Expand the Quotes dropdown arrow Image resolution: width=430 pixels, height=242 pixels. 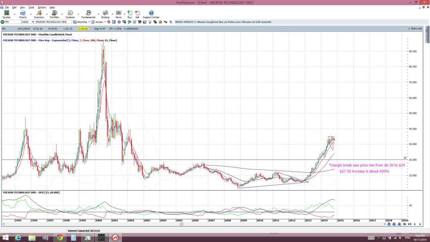[15, 14]
